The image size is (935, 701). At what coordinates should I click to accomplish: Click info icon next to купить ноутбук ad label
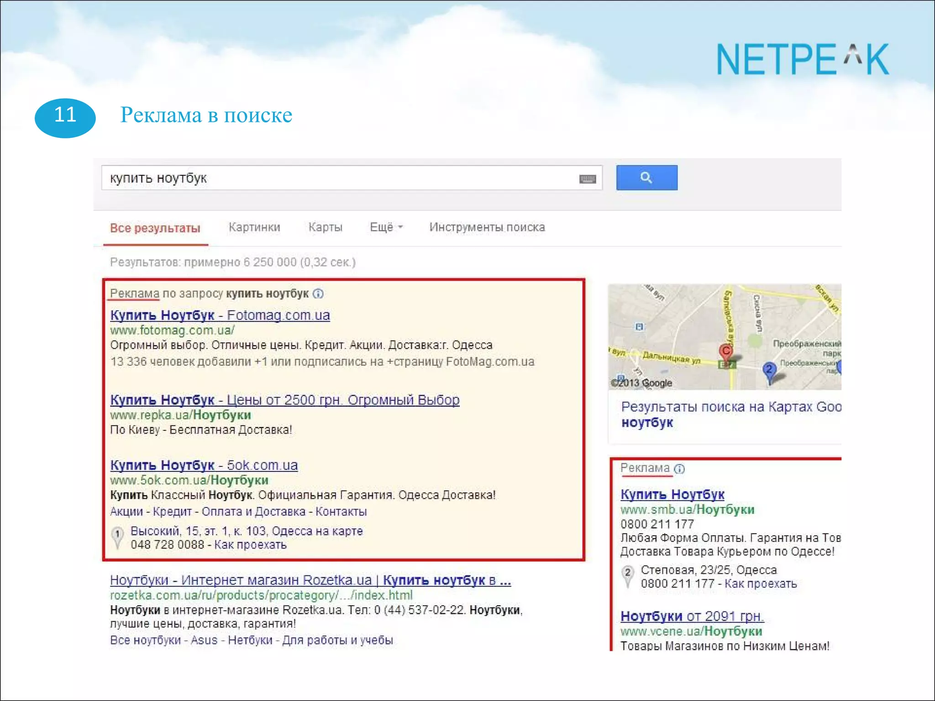[318, 293]
